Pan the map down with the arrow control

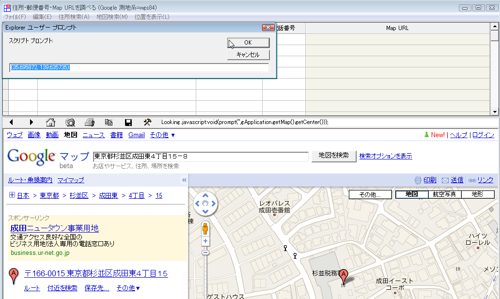[205, 211]
